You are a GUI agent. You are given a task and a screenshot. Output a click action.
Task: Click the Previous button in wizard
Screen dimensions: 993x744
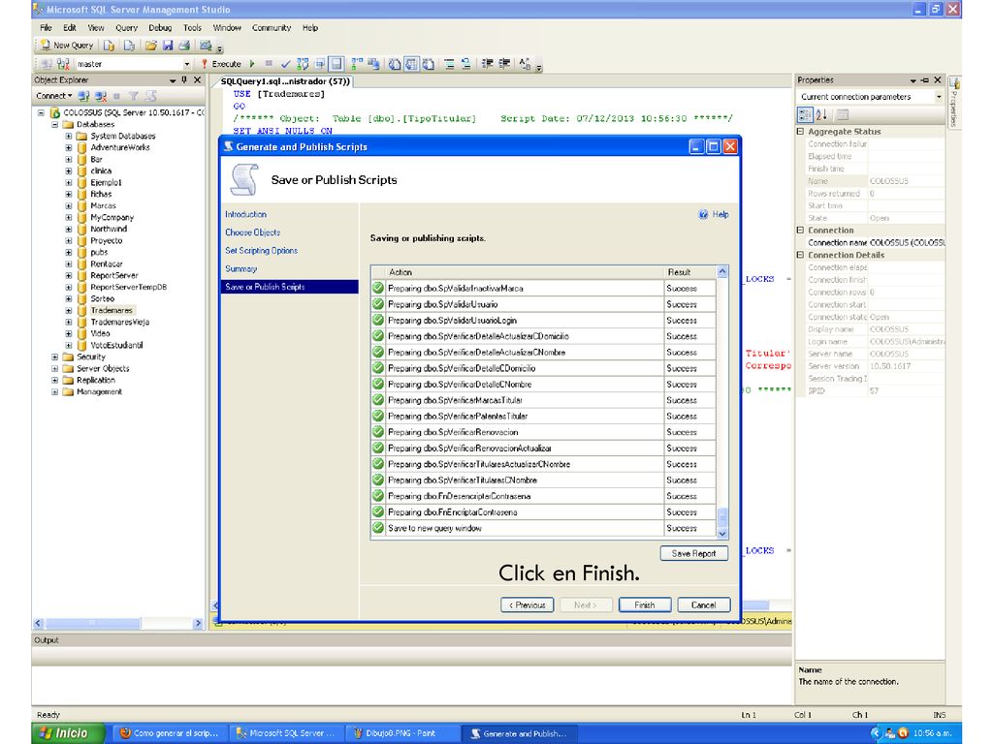527,604
